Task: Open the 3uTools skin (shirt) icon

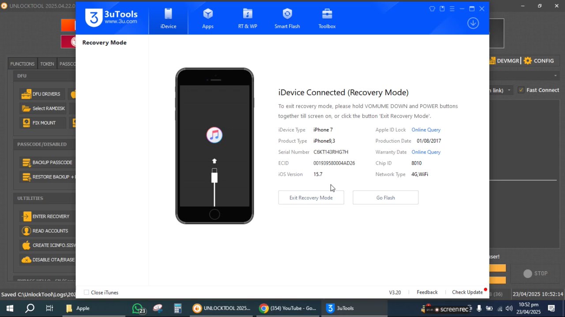Action: [432, 9]
